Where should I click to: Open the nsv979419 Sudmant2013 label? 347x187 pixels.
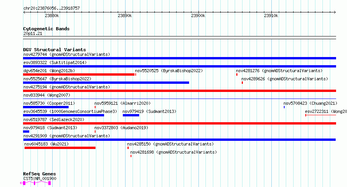(149, 111)
